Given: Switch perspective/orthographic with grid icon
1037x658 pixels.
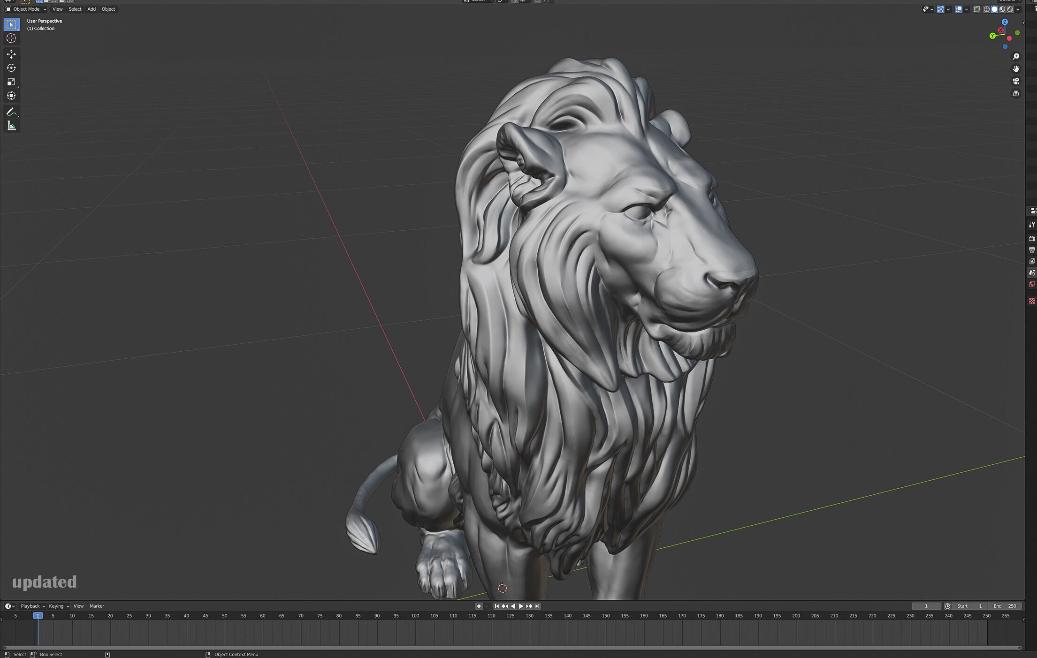Looking at the screenshot, I should coord(1016,94).
